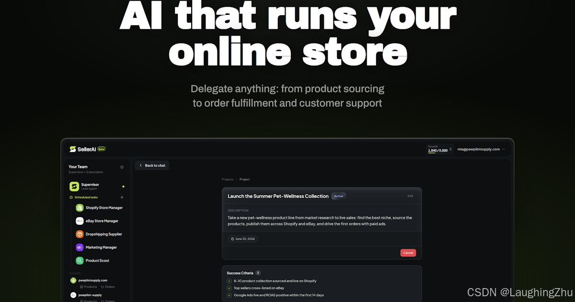Click the clock icon beside June 30, 2026

coord(233,239)
